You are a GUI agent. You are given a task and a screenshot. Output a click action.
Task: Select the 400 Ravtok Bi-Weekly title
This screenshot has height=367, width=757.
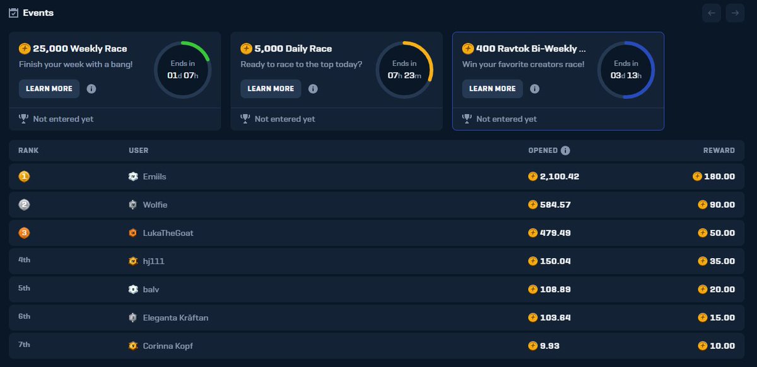pyautogui.click(x=531, y=48)
